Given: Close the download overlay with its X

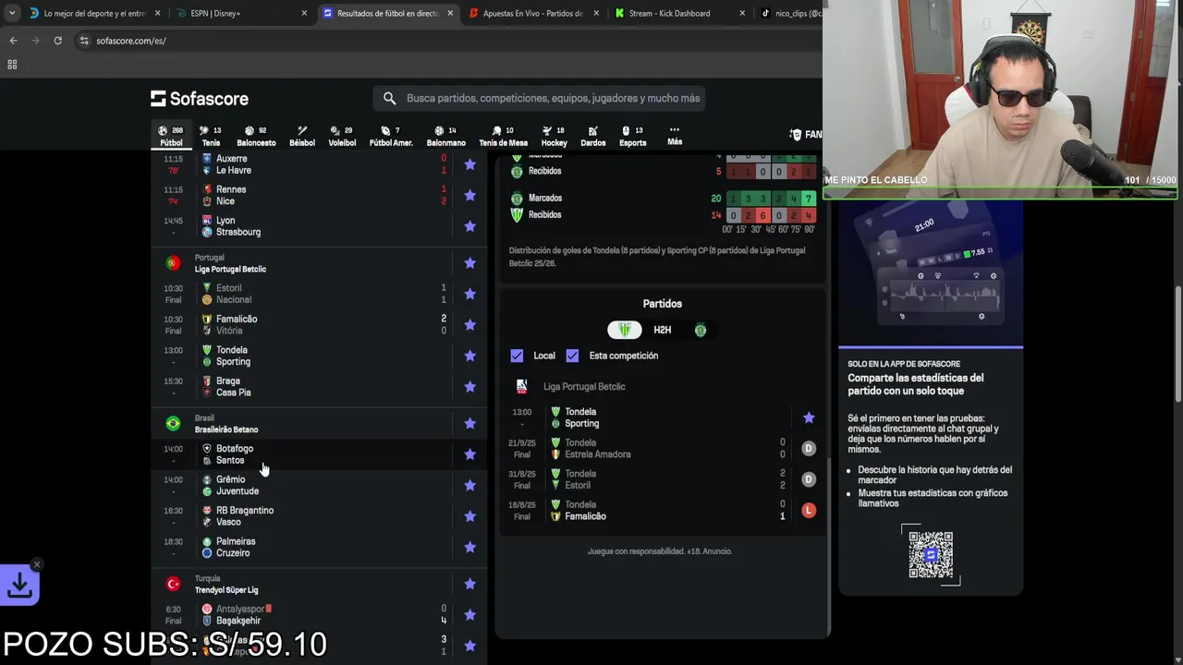Looking at the screenshot, I should coord(37,563).
